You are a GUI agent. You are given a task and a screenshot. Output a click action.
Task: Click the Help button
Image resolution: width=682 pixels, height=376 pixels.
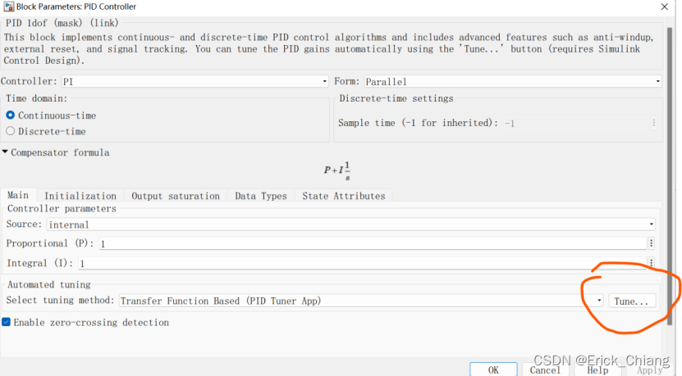[x=597, y=370]
